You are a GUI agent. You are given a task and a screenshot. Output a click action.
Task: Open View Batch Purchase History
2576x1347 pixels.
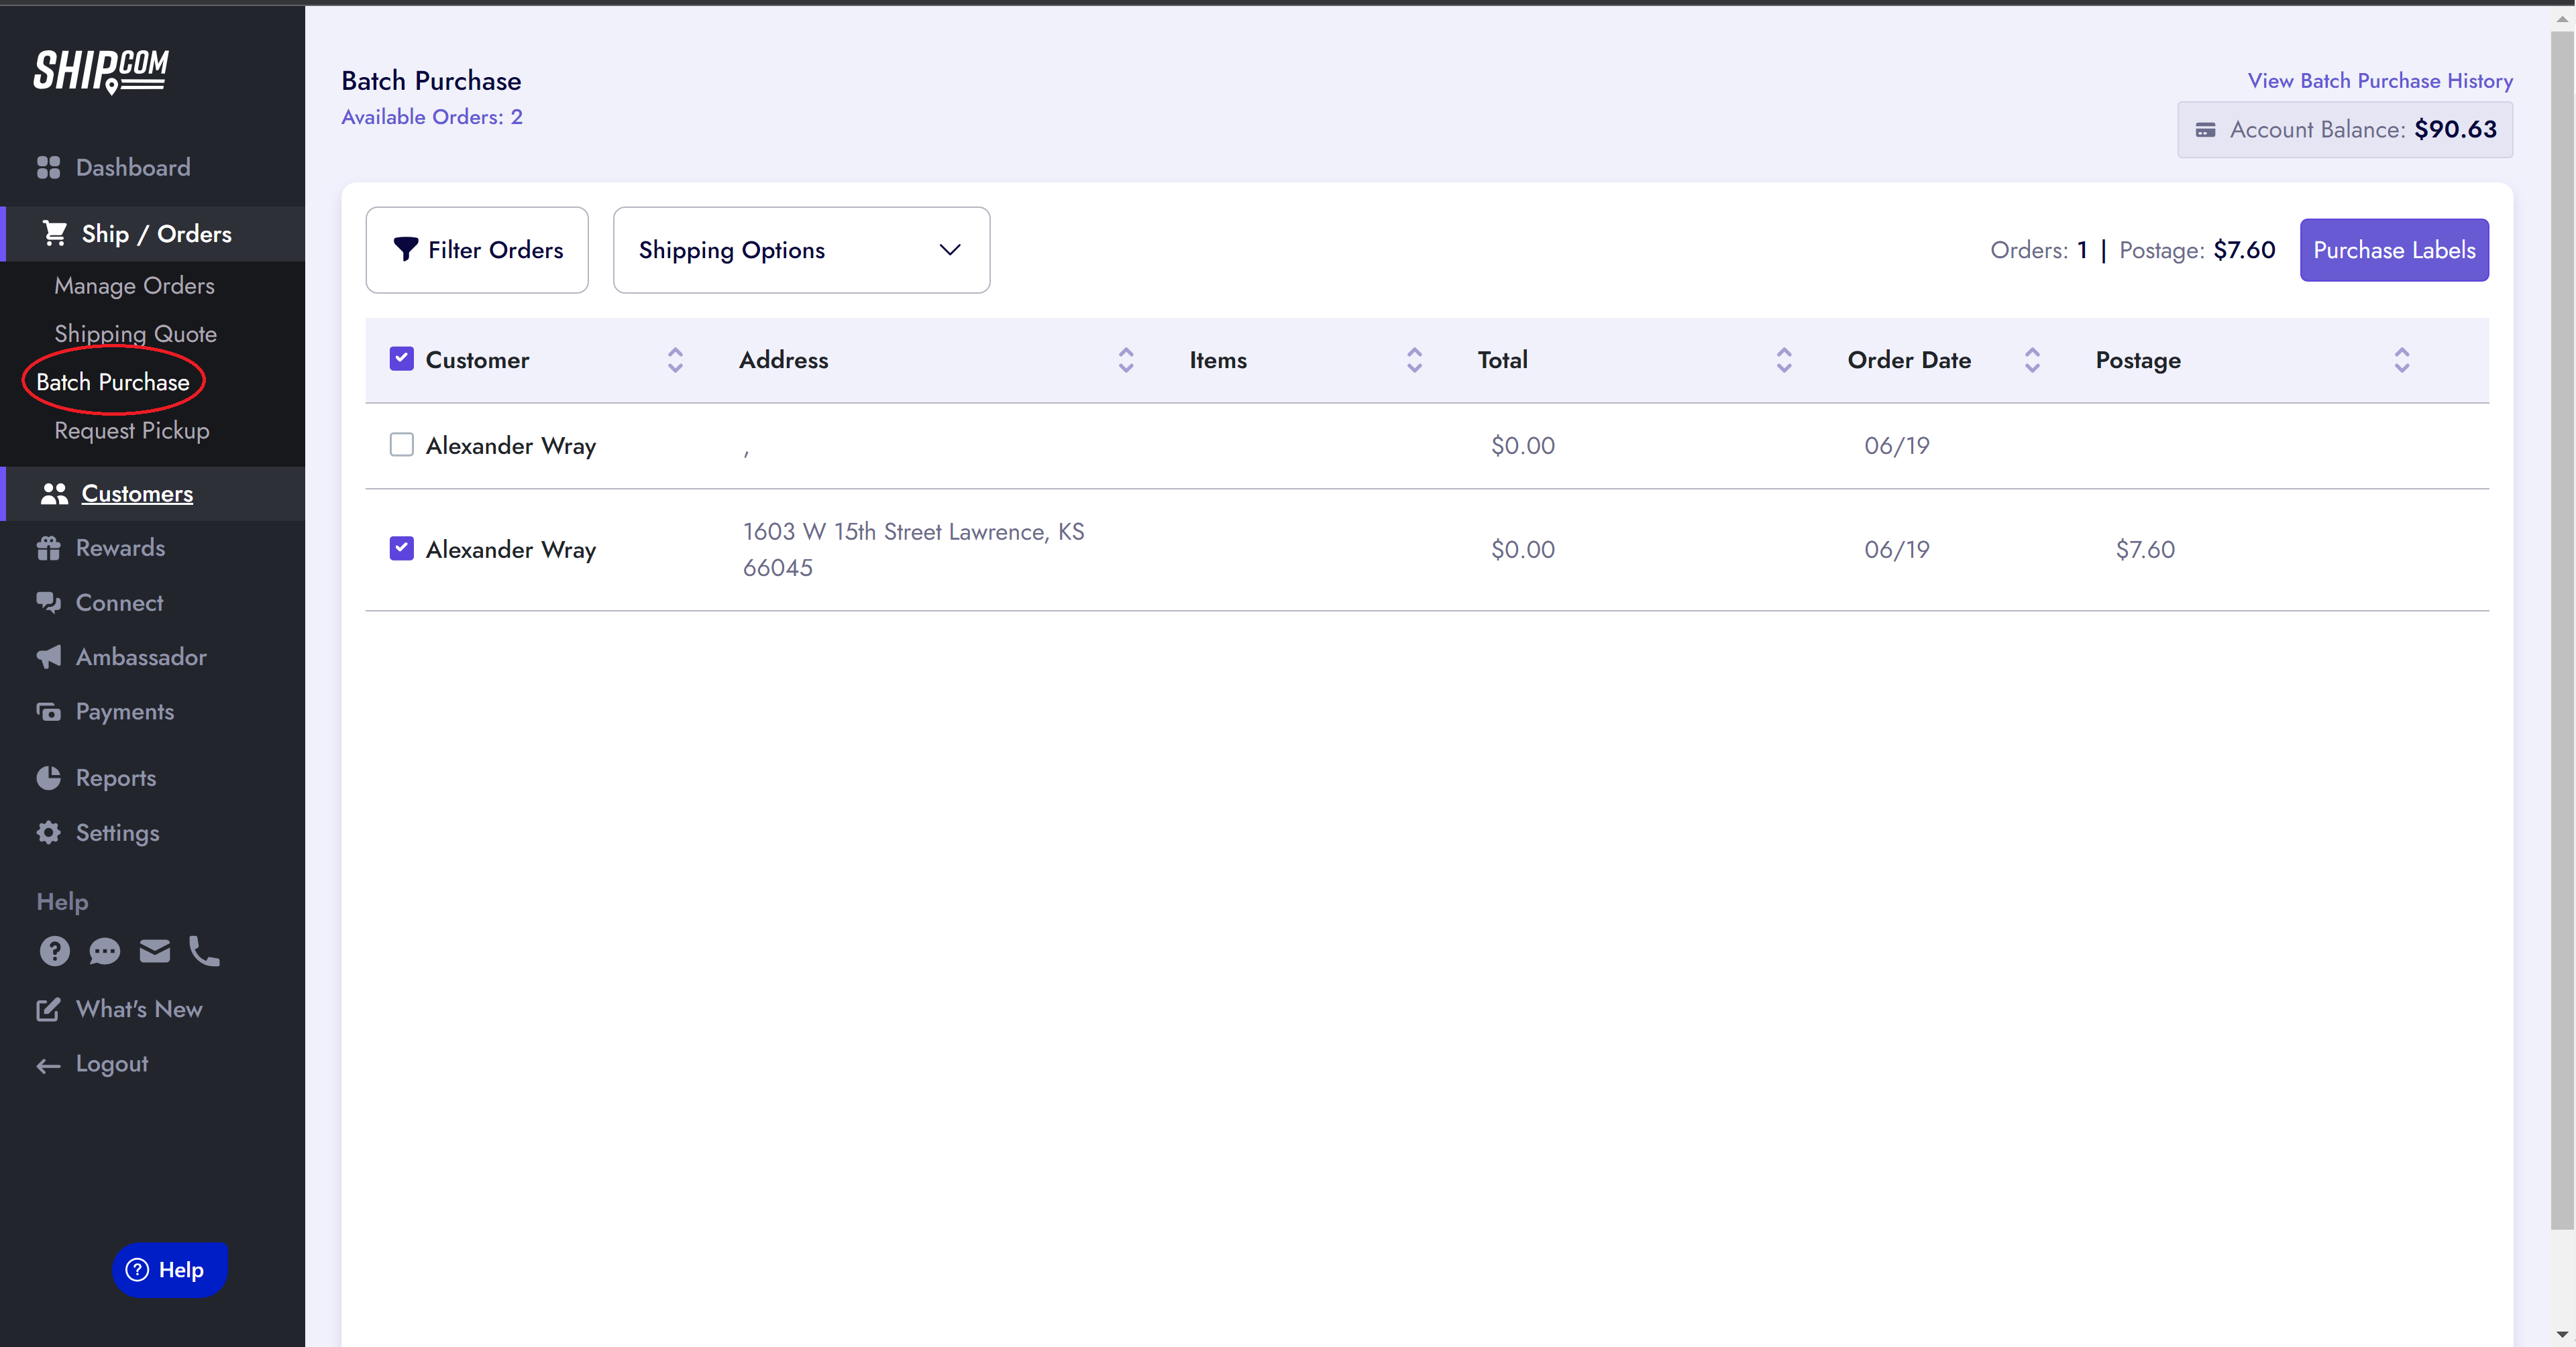point(2379,81)
